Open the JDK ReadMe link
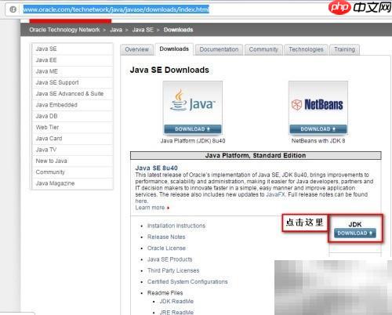The height and width of the screenshot is (315, 392). 176,302
